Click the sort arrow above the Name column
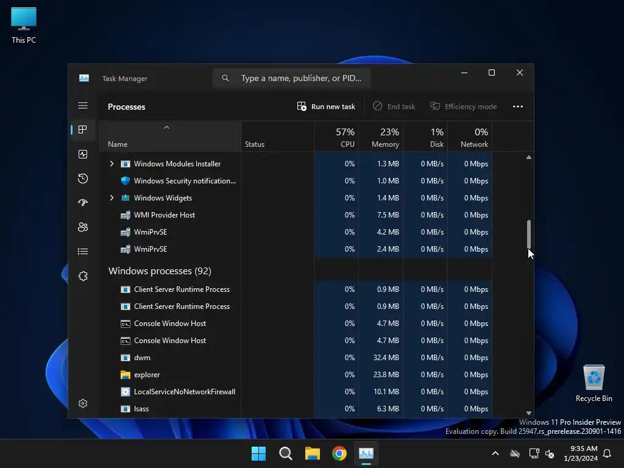The height and width of the screenshot is (468, 624). [167, 127]
